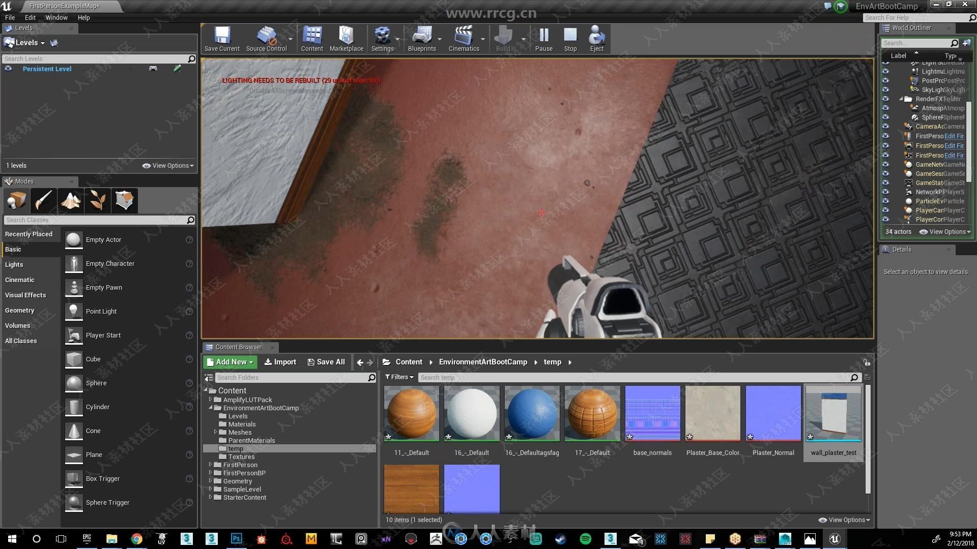Viewport: 977px width, 549px height.
Task: Toggle visibility of PostProcess actor
Action: click(x=885, y=80)
